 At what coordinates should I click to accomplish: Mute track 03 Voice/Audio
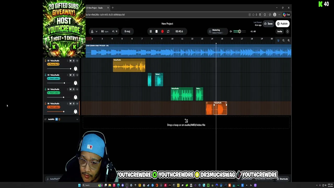[x=70, y=75]
